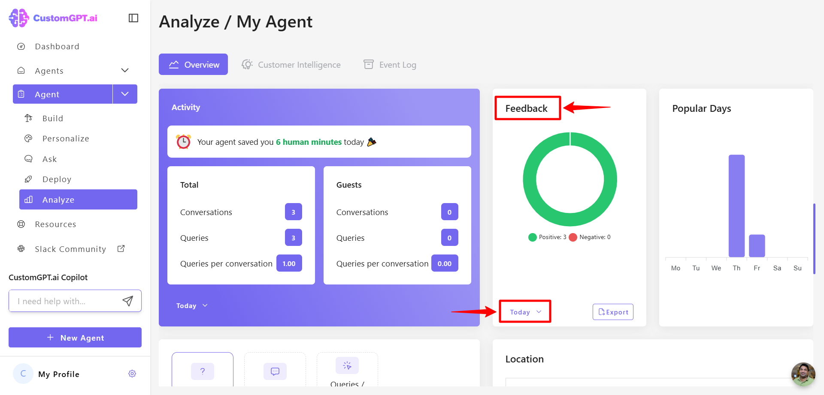
Task: Click the alarm clock icon in Activity
Action: (x=184, y=142)
